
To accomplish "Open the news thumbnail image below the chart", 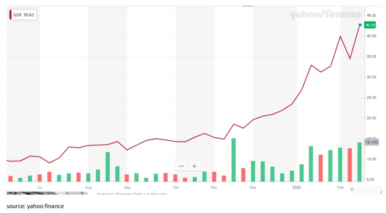I will 47,193.
